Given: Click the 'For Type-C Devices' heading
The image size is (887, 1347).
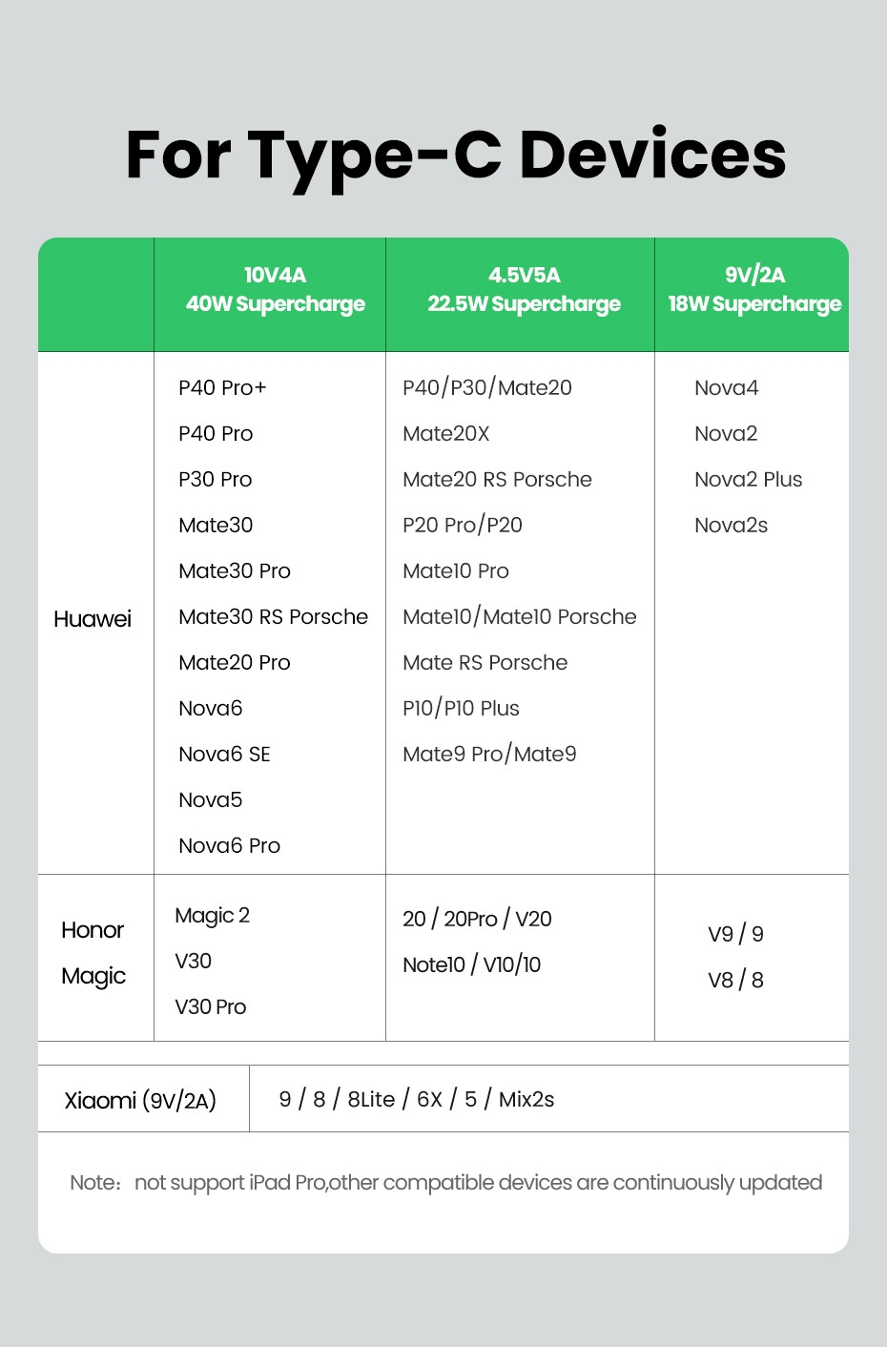Looking at the screenshot, I should pos(456,155).
